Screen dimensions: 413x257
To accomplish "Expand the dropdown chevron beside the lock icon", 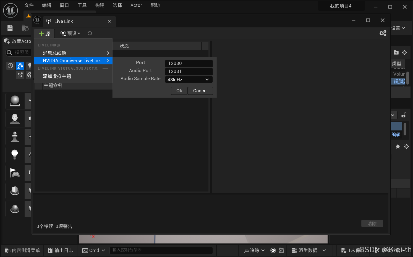I will 393,115.
